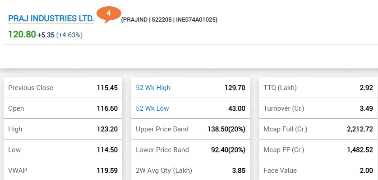Select the TTQ (Lakh) label
378x180 pixels.
[x=280, y=88]
